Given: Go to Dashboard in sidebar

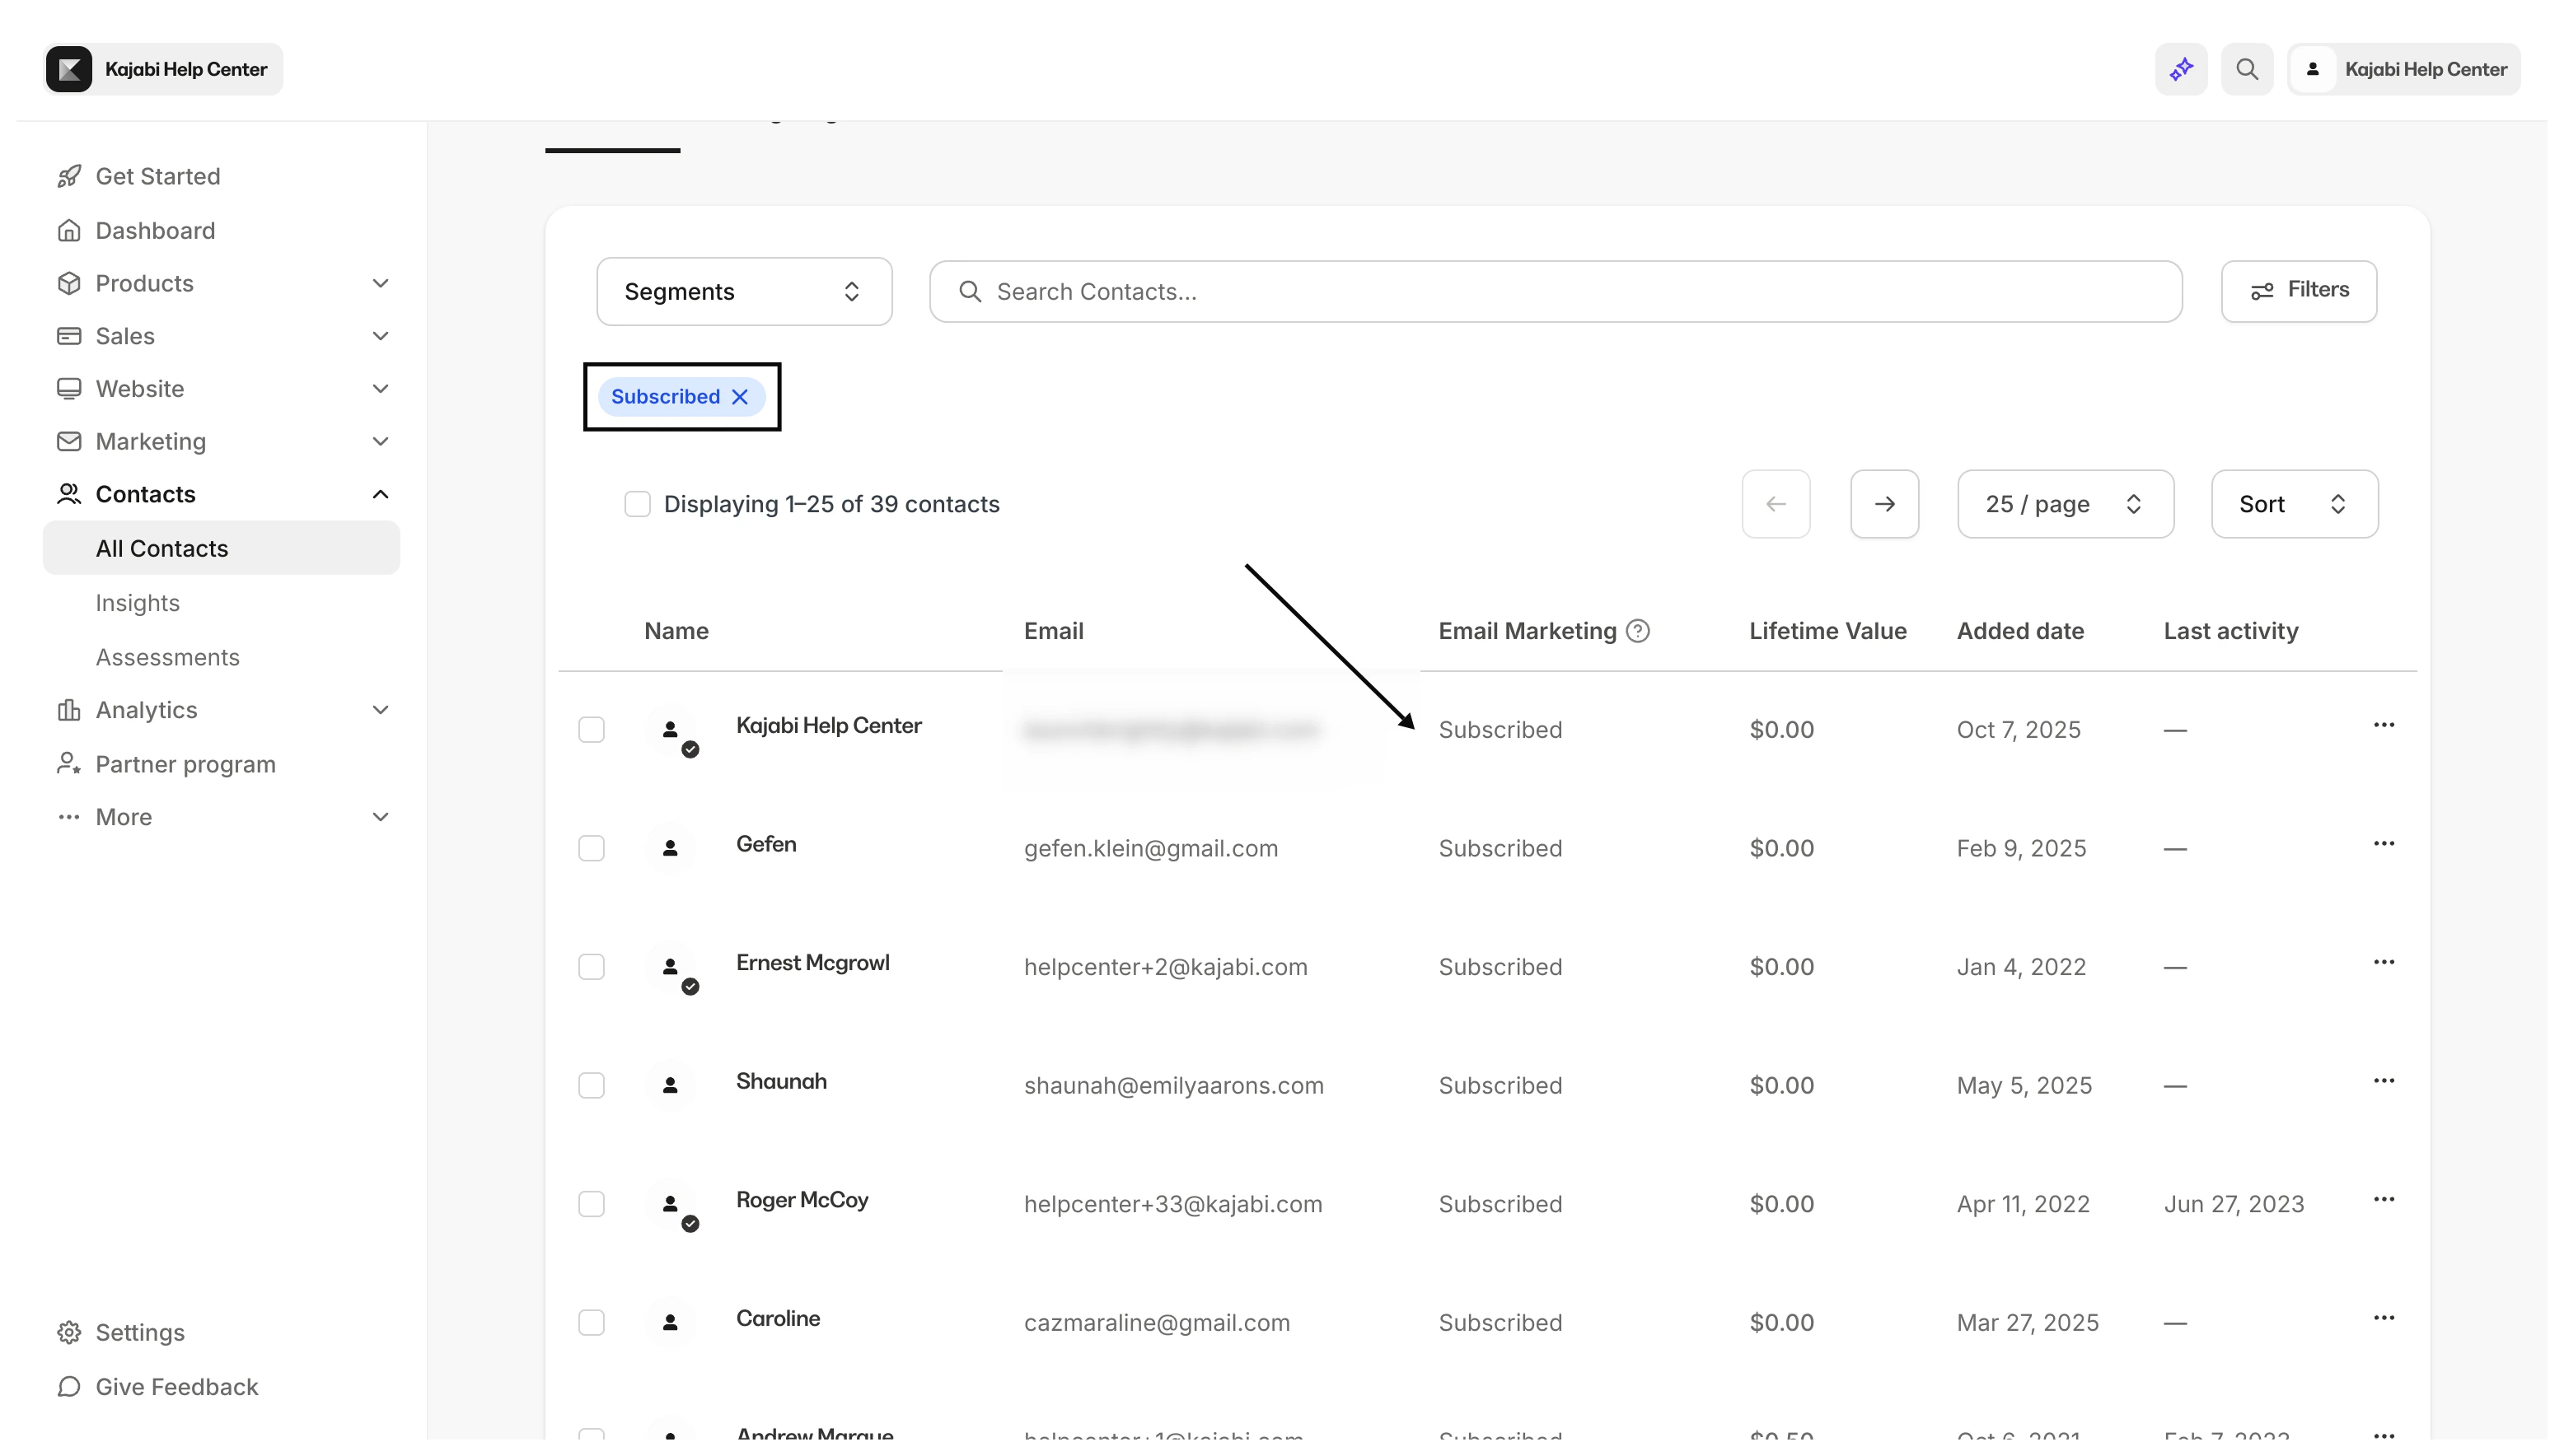Looking at the screenshot, I should point(155,230).
